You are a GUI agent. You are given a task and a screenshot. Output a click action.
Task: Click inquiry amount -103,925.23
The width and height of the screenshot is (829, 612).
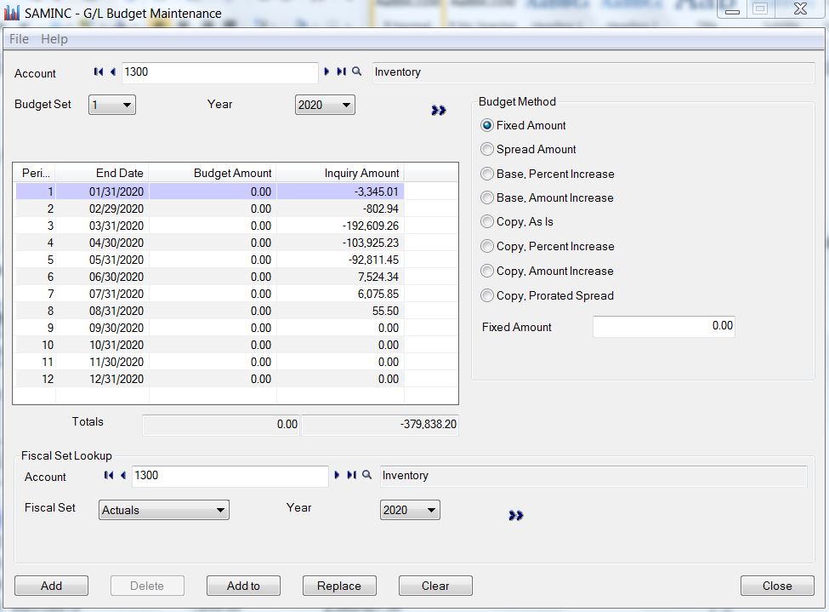[x=340, y=243]
